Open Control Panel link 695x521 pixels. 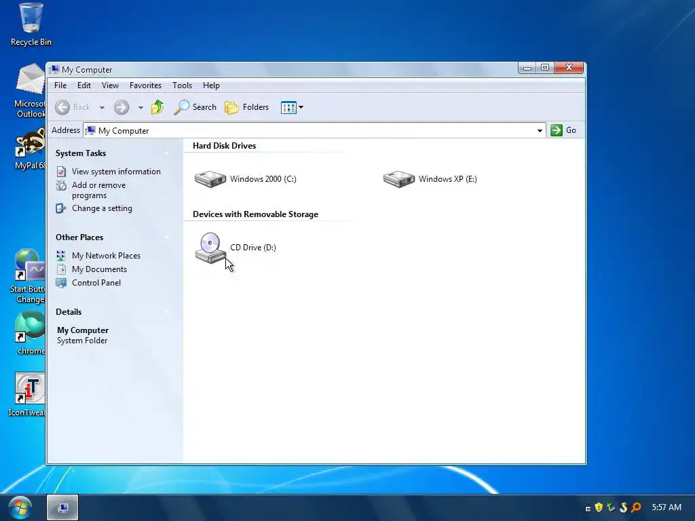pos(96,283)
